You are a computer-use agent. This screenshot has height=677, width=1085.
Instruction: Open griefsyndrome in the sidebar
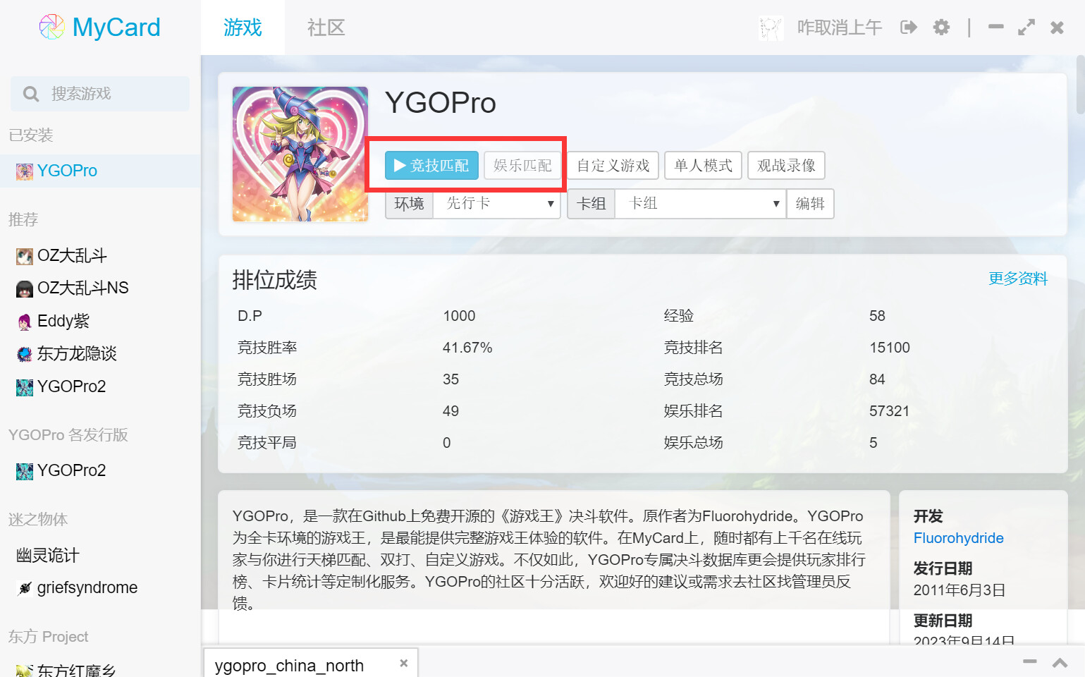coord(87,587)
